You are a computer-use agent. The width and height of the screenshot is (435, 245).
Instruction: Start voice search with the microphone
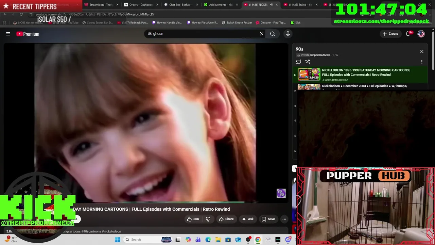tap(288, 34)
